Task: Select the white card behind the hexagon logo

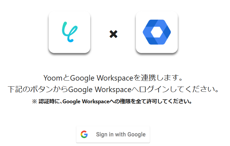Action: [x=157, y=32]
